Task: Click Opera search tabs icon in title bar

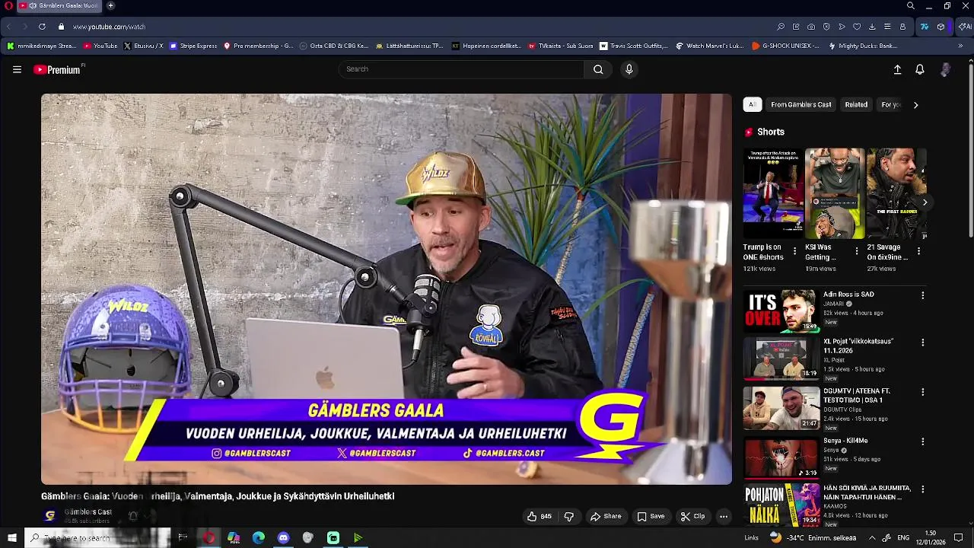Action: [x=911, y=5]
